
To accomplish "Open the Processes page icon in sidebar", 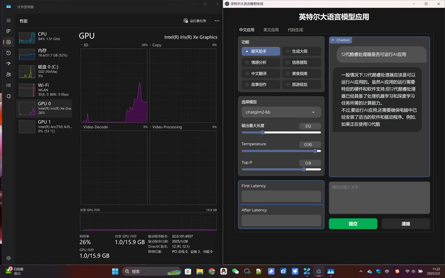I will [x=8, y=31].
